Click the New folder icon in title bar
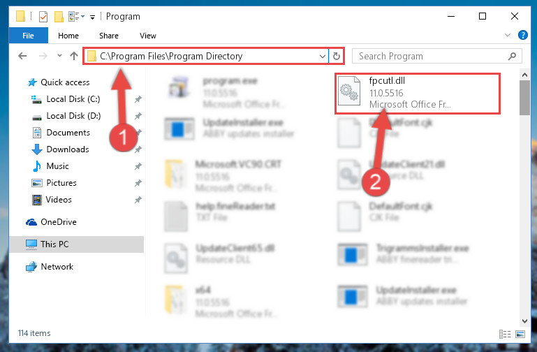Viewport: 537px width, 352px height. pos(59,17)
